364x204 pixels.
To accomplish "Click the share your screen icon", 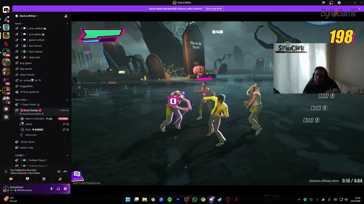I will click(27, 179).
